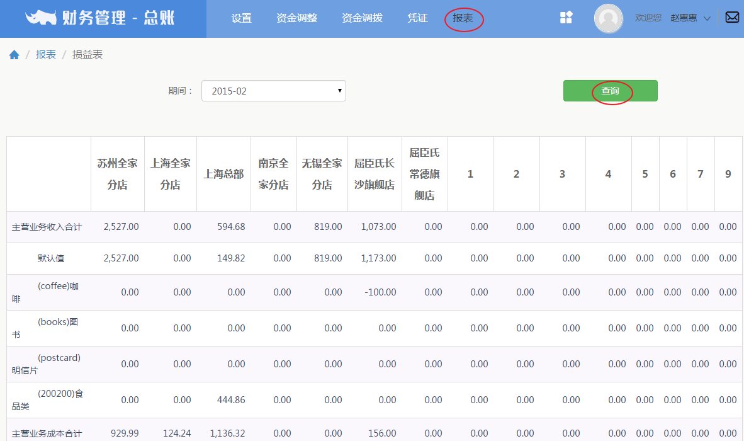Open the 资金调整 menu
This screenshot has height=441, width=744.
coord(297,18)
